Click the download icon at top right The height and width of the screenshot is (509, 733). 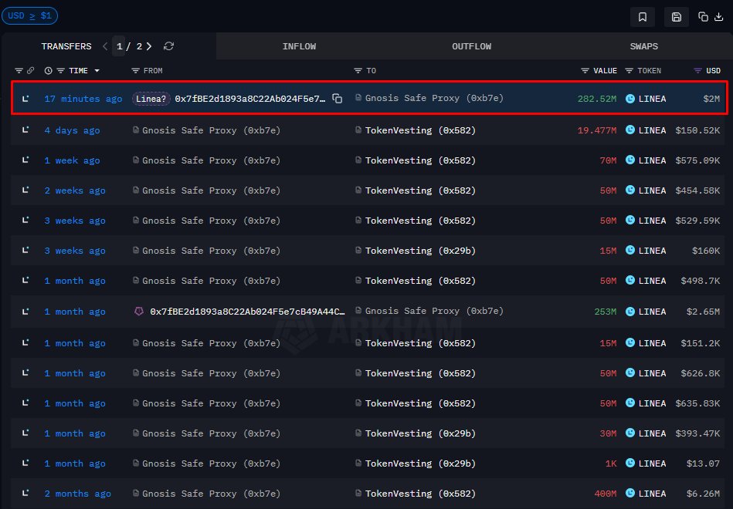(x=719, y=17)
